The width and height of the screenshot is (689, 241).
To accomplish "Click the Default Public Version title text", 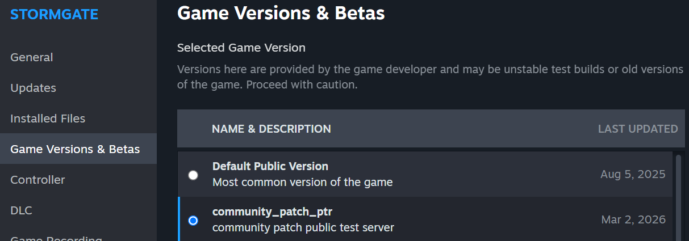I will coord(270,166).
